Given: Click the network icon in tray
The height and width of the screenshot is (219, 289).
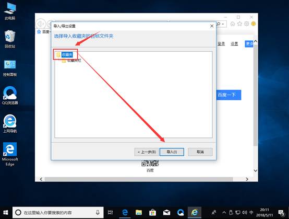Looking at the screenshot, I should pyautogui.click(x=238, y=213).
